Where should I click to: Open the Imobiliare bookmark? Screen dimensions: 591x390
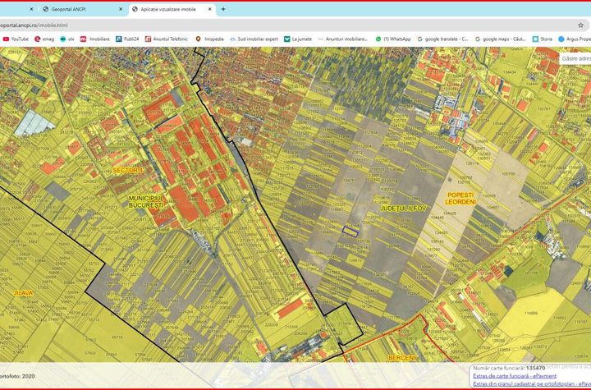pyautogui.click(x=94, y=39)
